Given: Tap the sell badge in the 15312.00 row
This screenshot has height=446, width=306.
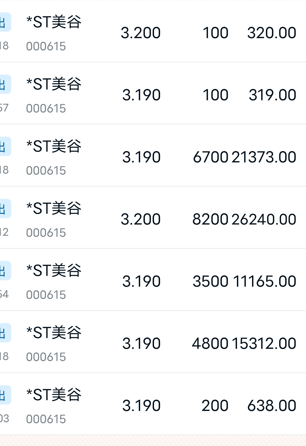Looking at the screenshot, I should (5, 333).
